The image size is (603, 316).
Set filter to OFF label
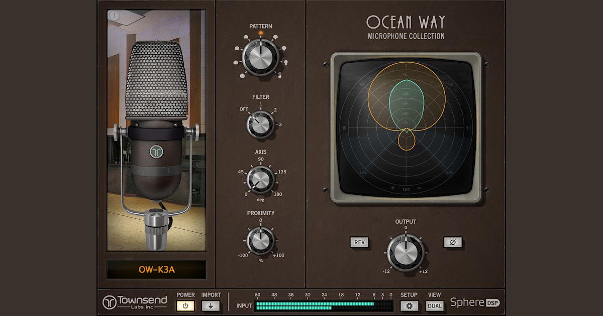(244, 109)
